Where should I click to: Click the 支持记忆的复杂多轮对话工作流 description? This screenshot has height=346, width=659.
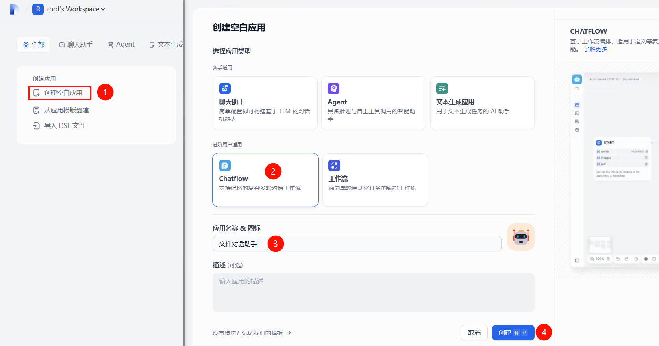pyautogui.click(x=260, y=188)
